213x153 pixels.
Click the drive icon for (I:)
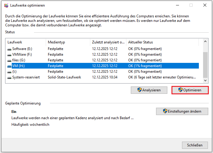point(9,72)
